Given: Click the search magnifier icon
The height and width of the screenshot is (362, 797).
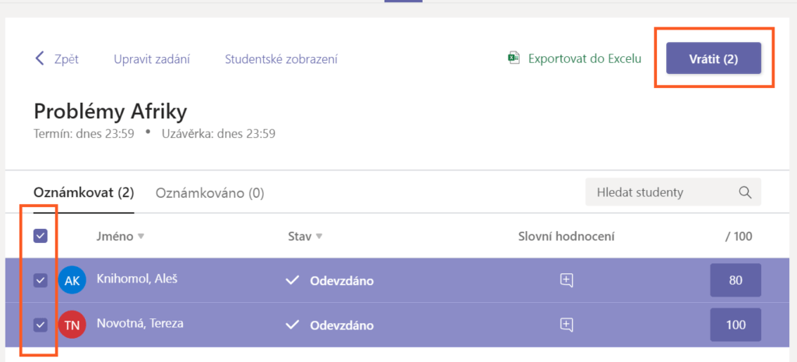Looking at the screenshot, I should 745,192.
